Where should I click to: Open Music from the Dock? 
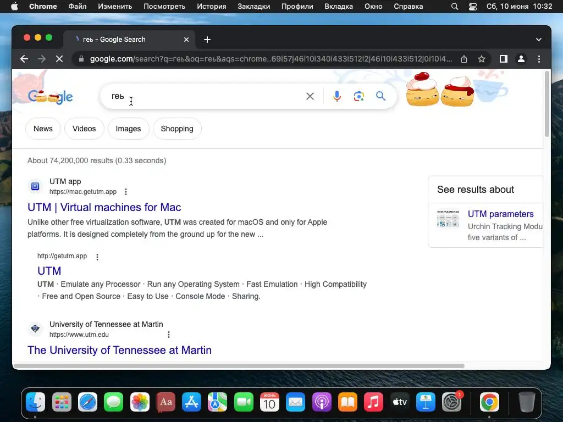point(373,402)
